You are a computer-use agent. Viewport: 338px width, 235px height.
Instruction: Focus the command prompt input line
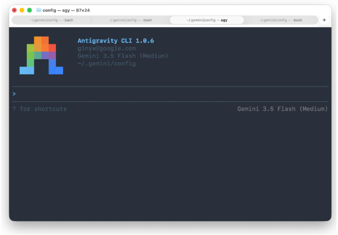point(171,94)
